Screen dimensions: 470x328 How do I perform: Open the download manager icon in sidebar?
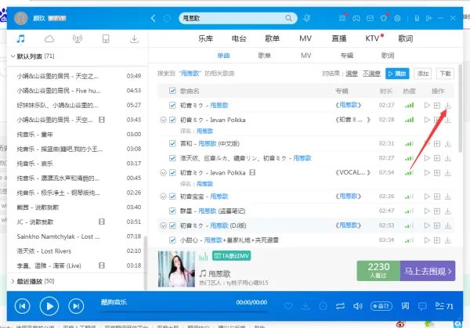(134, 38)
